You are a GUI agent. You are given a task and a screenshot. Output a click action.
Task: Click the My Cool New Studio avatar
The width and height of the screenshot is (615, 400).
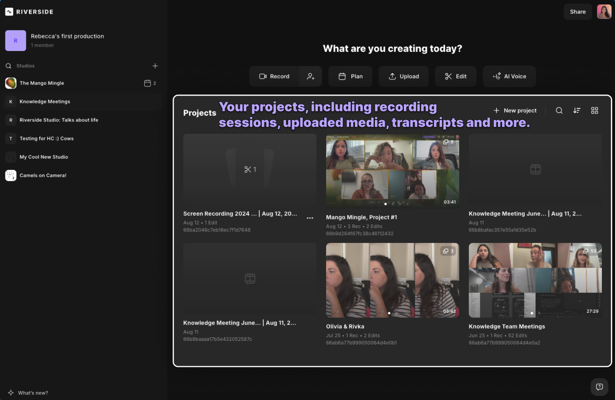click(11, 157)
